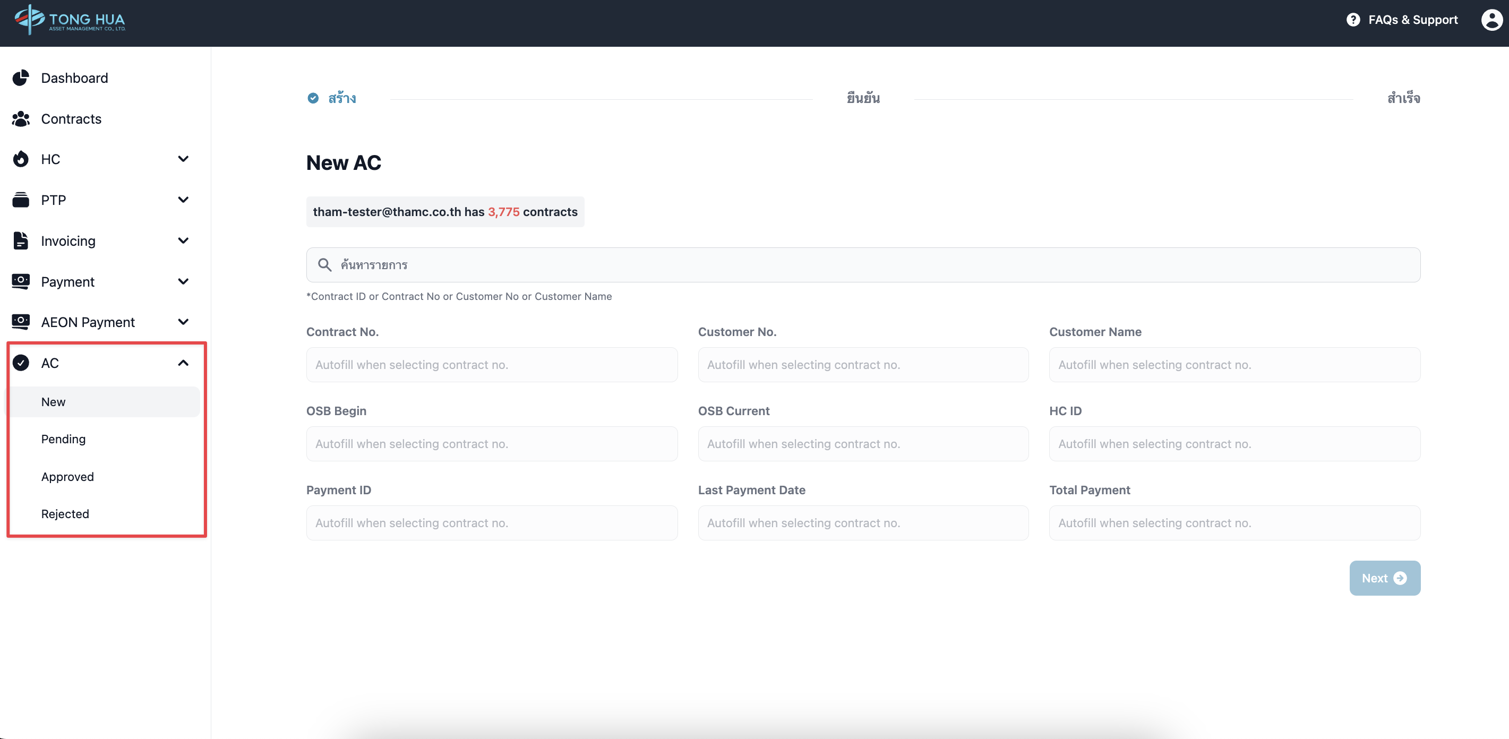Click the PTP wallet icon
The width and height of the screenshot is (1509, 739).
(21, 200)
